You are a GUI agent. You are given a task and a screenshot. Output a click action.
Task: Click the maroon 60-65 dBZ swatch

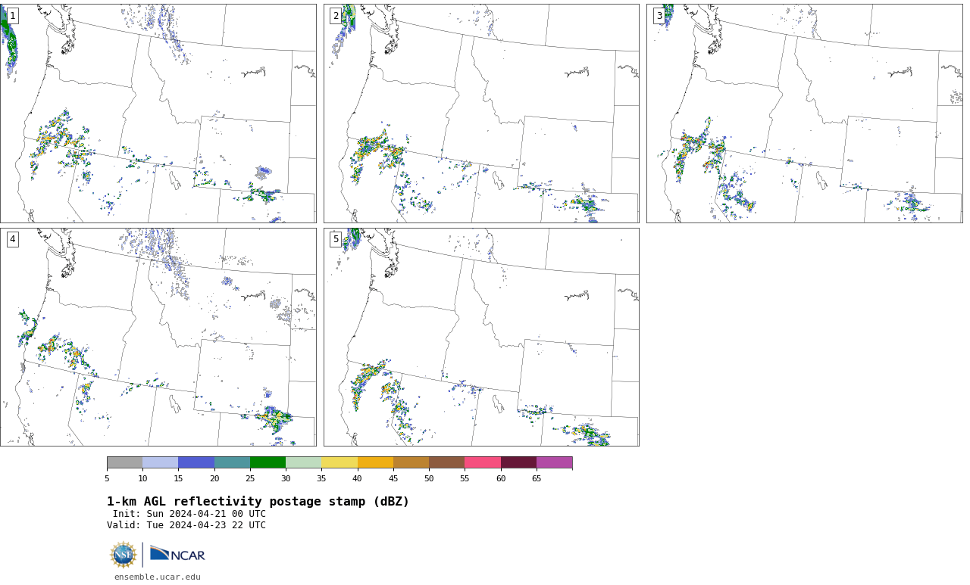[518, 462]
